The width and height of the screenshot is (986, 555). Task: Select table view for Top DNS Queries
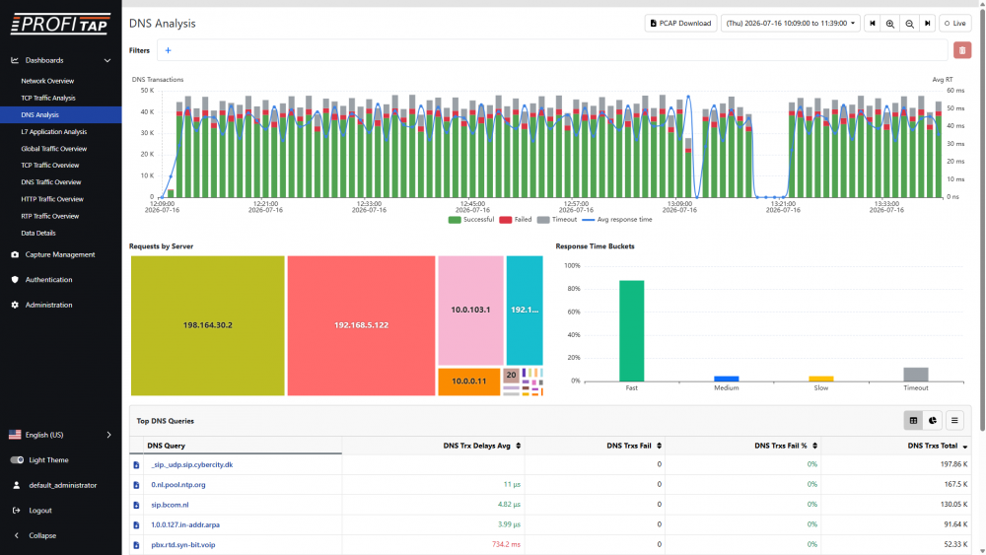click(913, 421)
